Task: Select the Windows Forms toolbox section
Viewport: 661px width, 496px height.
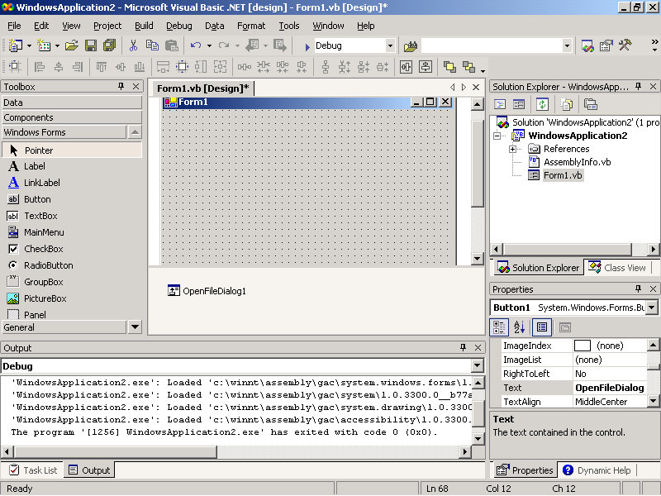Action: pos(64,132)
